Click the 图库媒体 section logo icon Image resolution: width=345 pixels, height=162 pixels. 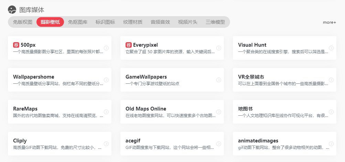(x=12, y=10)
